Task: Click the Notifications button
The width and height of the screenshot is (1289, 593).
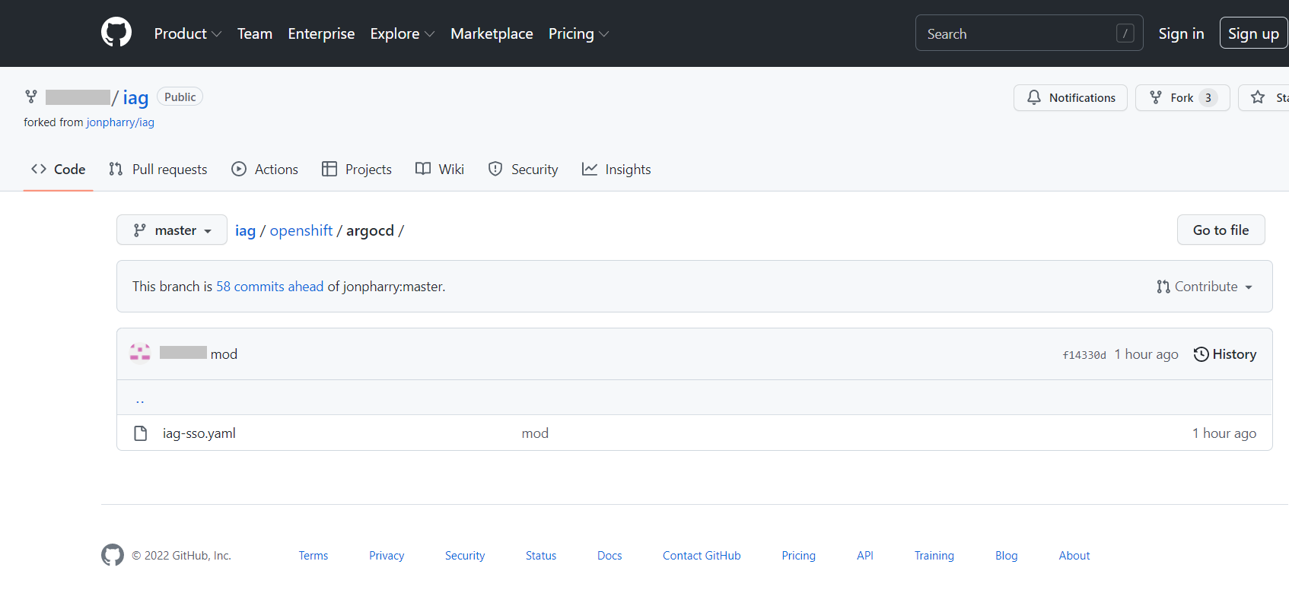Action: coord(1071,97)
